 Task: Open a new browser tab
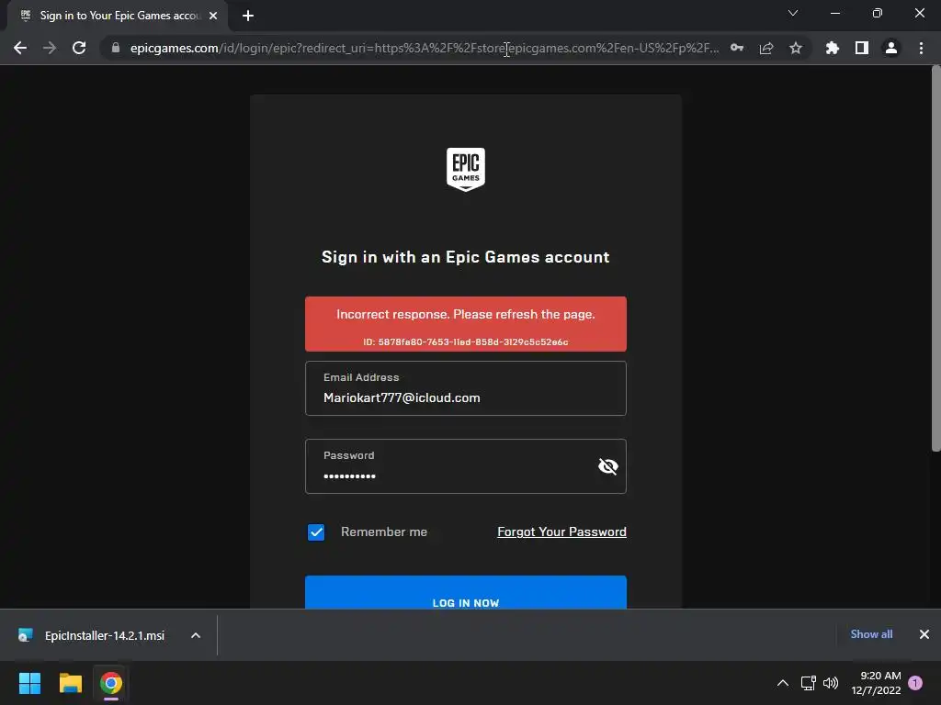pyautogui.click(x=248, y=16)
